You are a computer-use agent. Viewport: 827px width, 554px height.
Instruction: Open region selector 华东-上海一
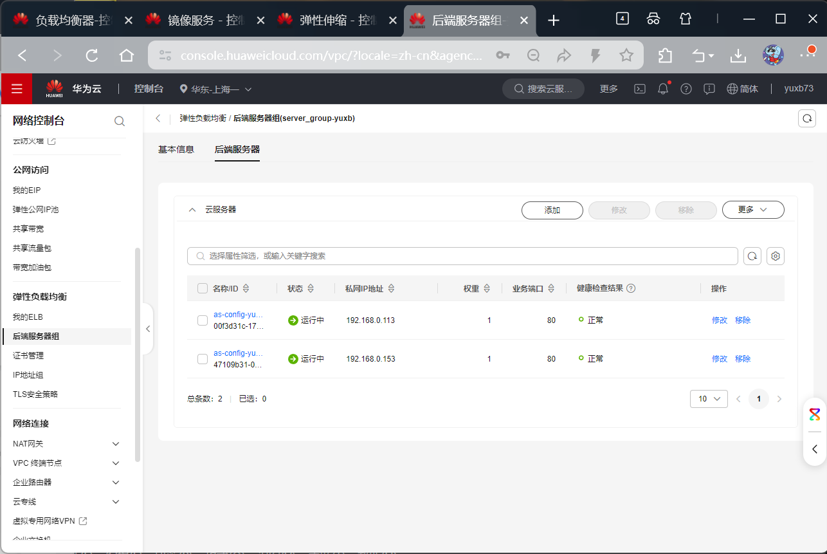pyautogui.click(x=216, y=89)
